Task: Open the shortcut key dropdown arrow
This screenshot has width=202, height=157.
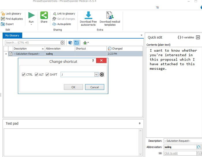Action: click(96, 74)
